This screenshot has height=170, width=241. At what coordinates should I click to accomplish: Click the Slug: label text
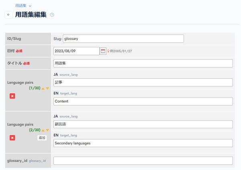pyautogui.click(x=57, y=39)
